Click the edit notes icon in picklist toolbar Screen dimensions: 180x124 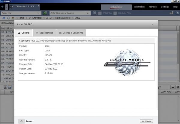tap(5, 87)
